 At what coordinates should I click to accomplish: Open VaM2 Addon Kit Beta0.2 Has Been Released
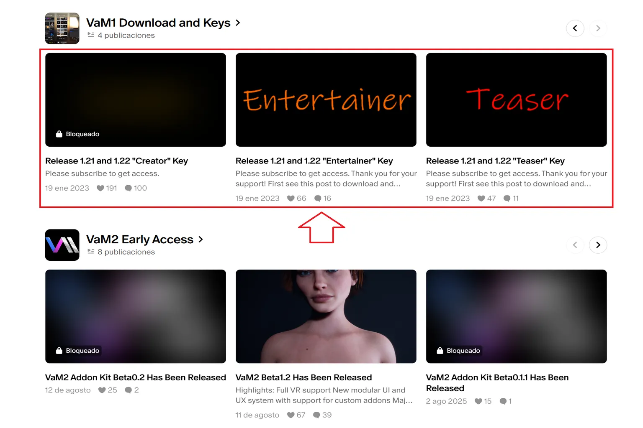pyautogui.click(x=136, y=377)
